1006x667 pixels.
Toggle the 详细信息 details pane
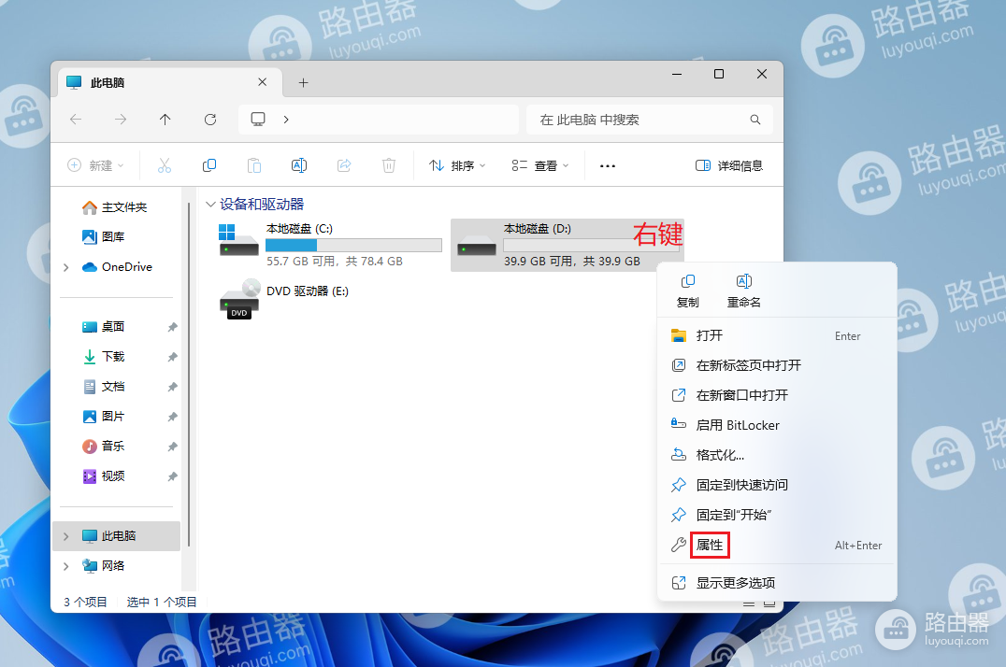tap(729, 165)
